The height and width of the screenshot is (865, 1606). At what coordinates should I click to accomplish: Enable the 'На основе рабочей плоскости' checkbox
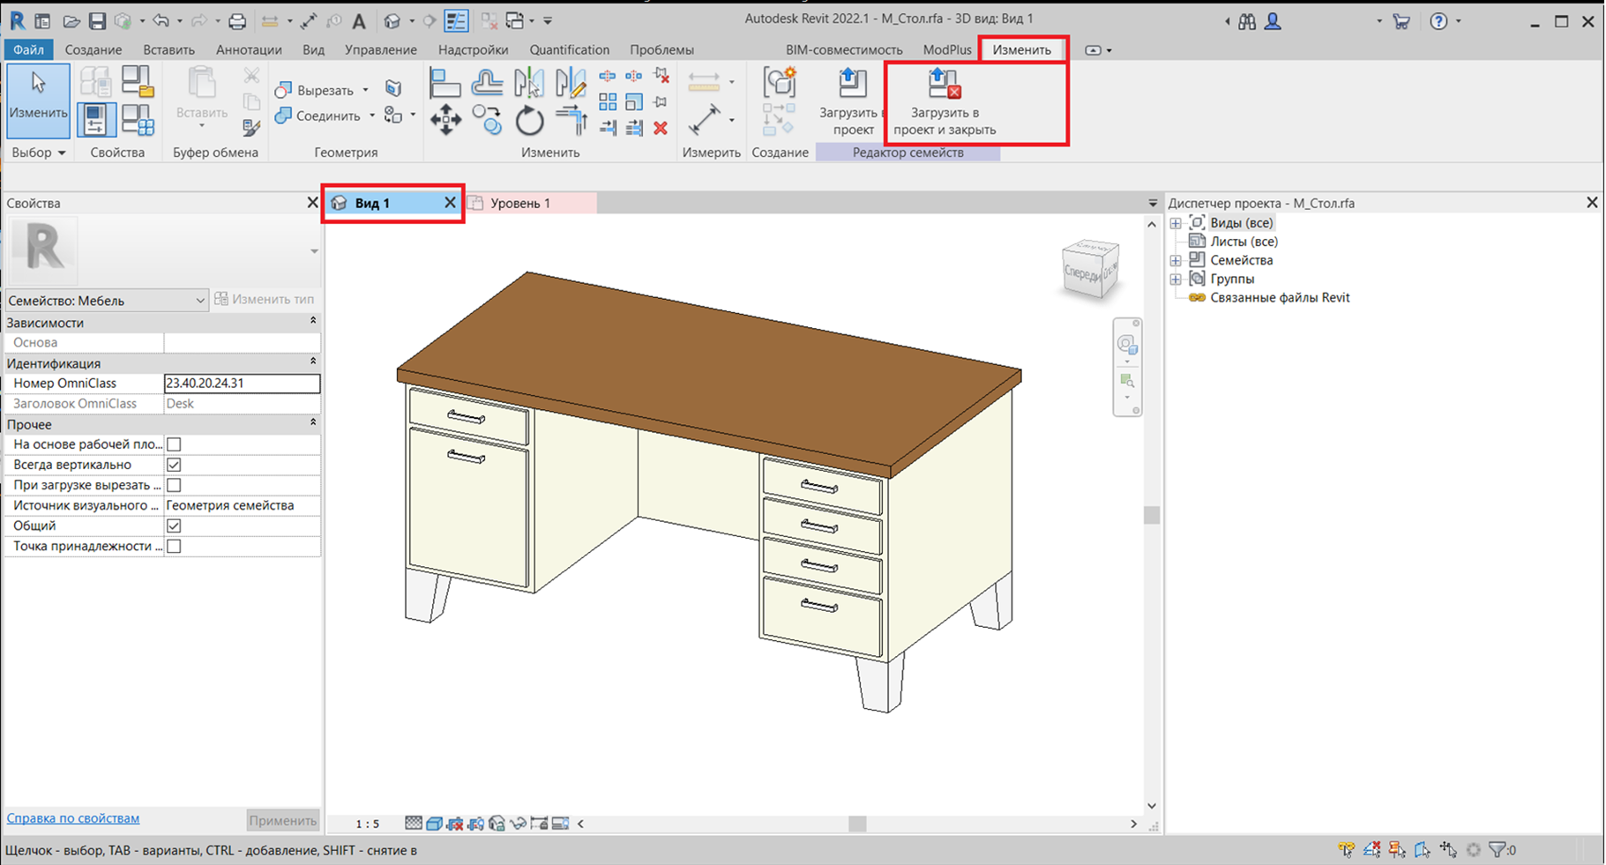point(174,444)
